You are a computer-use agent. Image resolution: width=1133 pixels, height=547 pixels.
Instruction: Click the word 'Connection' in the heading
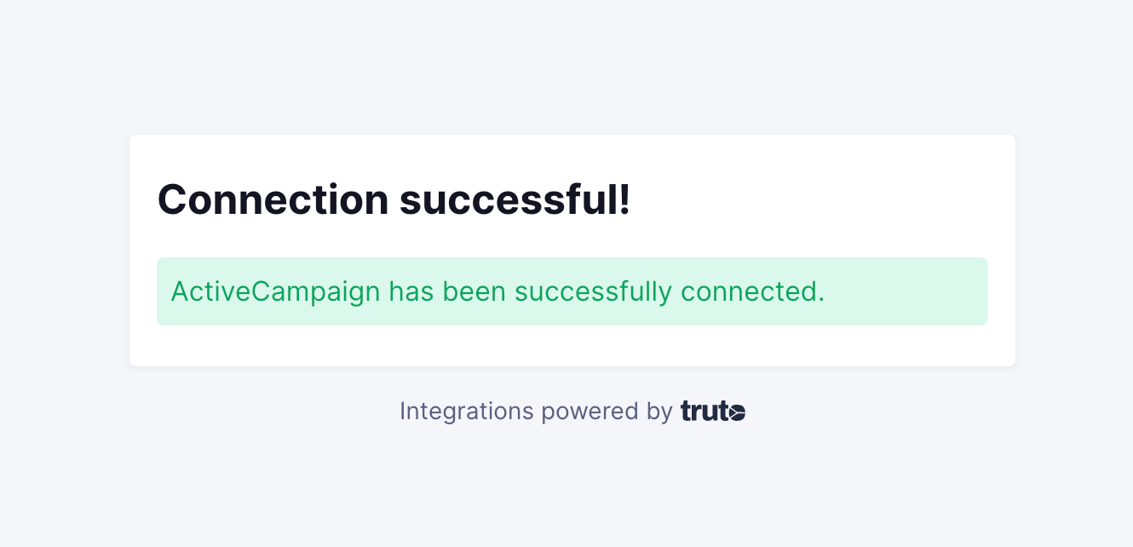273,200
